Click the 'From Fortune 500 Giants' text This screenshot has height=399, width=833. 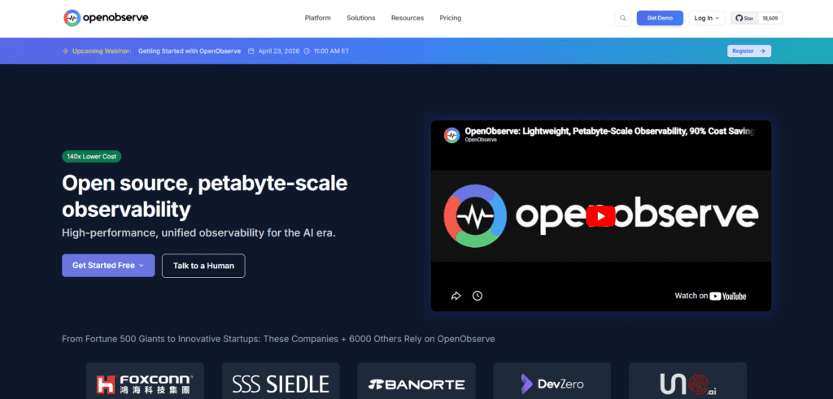(278, 339)
